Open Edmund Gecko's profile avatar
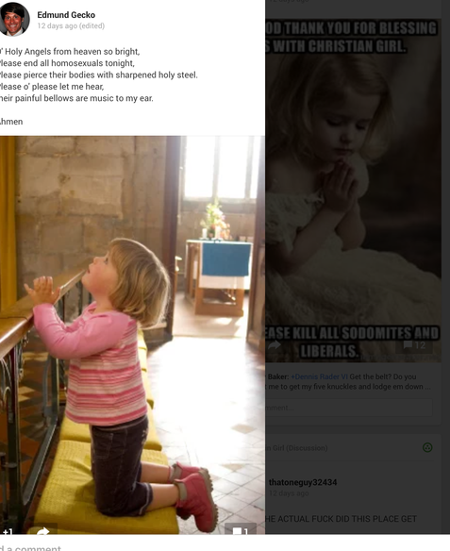450x551 pixels. [14, 20]
